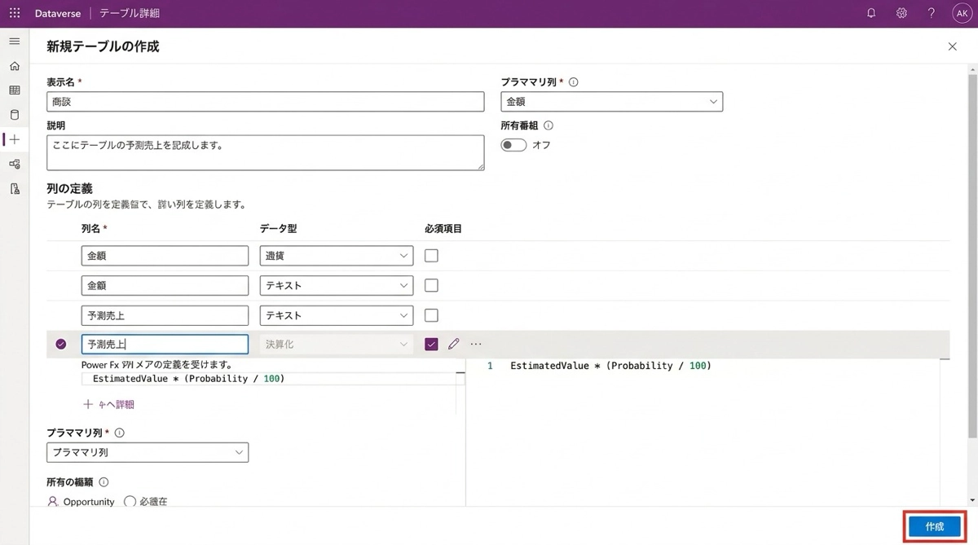Select the 必禮在 radio button
Image resolution: width=978 pixels, height=545 pixels.
tap(130, 502)
